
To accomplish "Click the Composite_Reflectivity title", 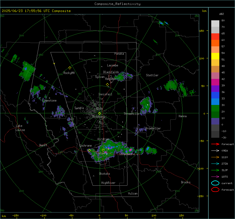I will click(x=118, y=4).
